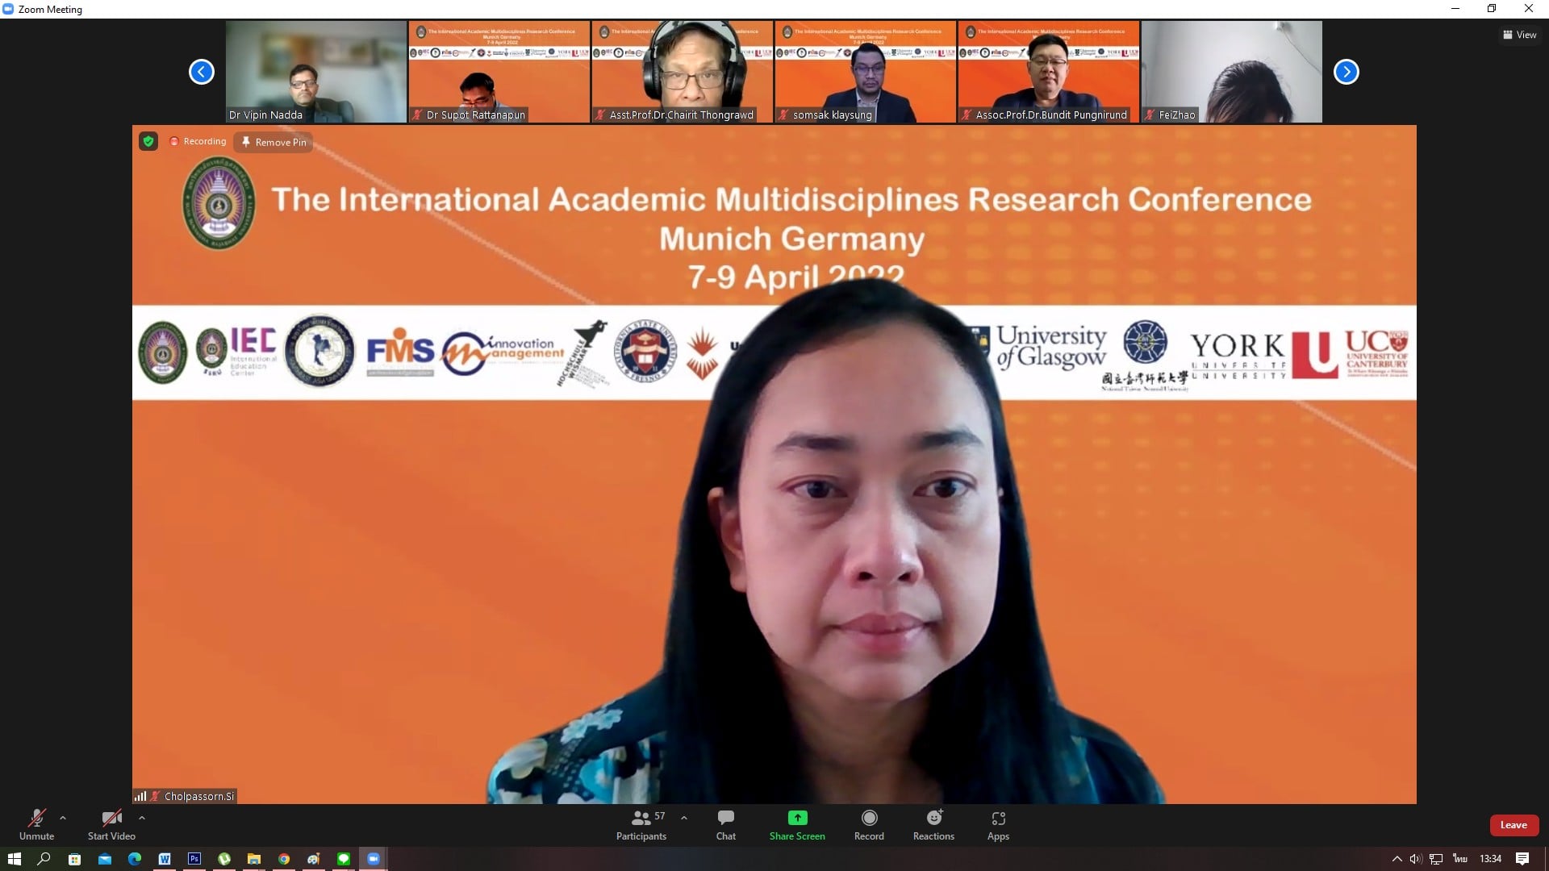Image resolution: width=1549 pixels, height=871 pixels.
Task: Go to next page of video thumbnails
Action: pos(1346,72)
